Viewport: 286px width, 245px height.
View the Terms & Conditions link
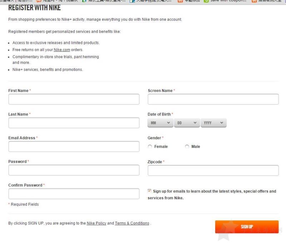(132, 223)
